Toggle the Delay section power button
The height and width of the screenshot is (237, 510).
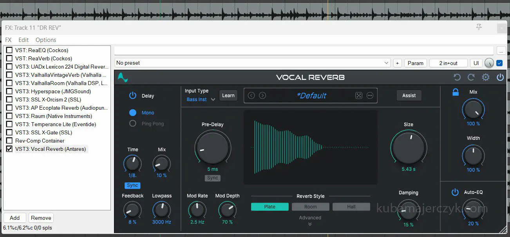(133, 96)
